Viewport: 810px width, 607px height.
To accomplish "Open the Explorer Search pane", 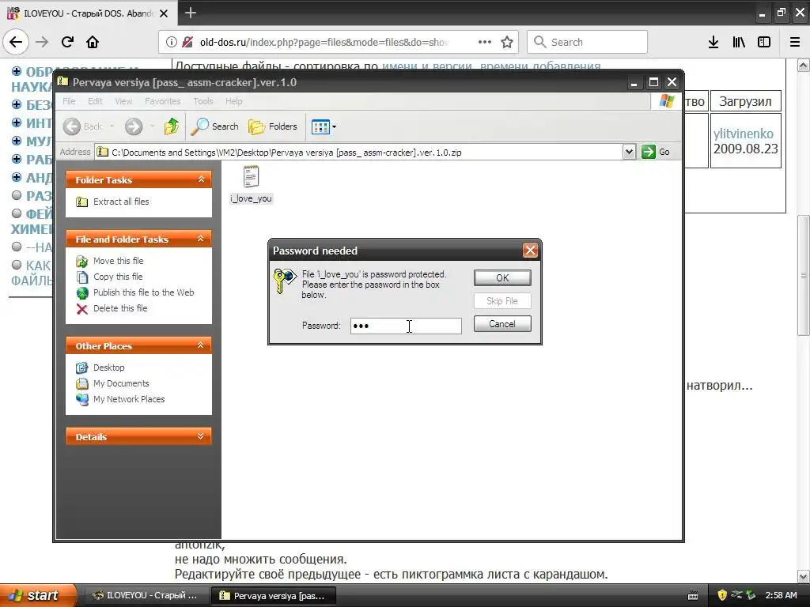I will [x=214, y=126].
